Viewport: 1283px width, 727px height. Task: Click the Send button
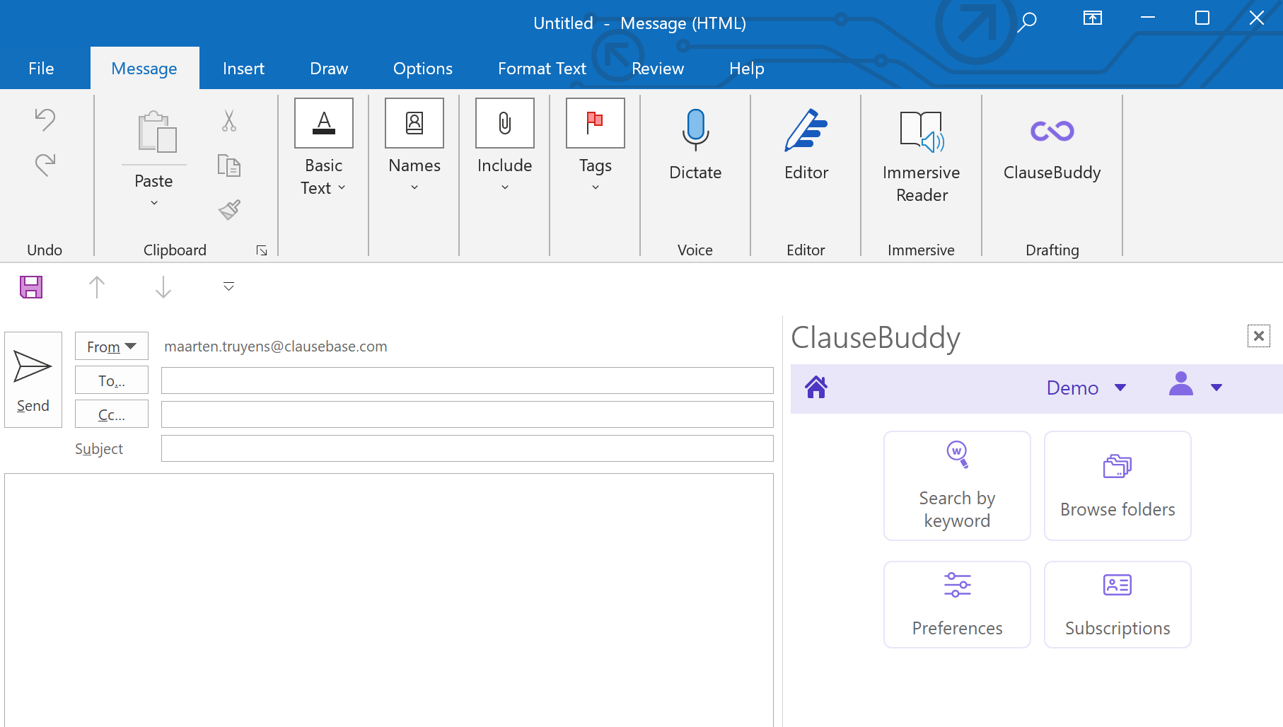(x=33, y=380)
